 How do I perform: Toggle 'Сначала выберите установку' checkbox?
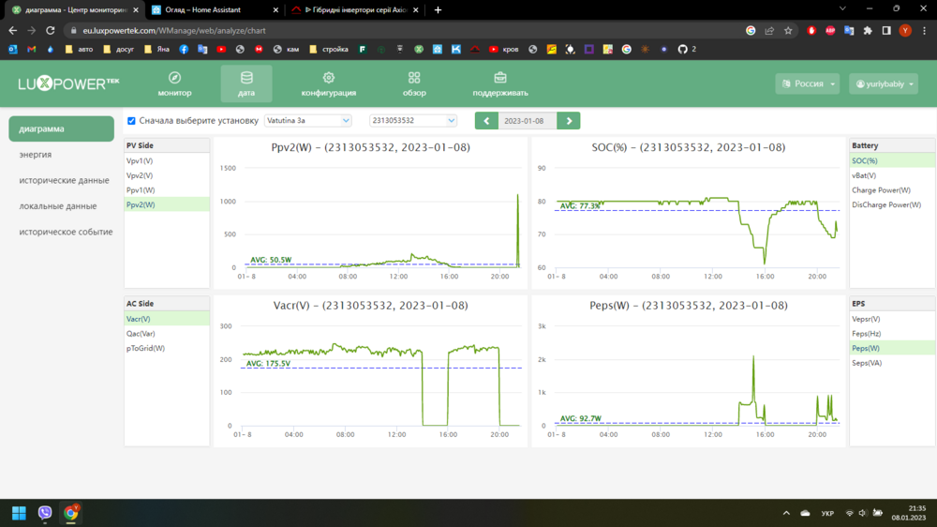pos(131,121)
